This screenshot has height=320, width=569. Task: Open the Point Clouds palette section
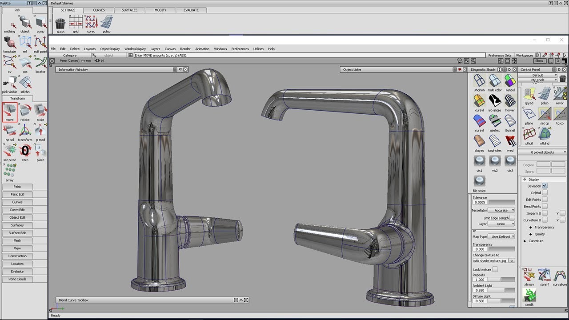(17, 279)
